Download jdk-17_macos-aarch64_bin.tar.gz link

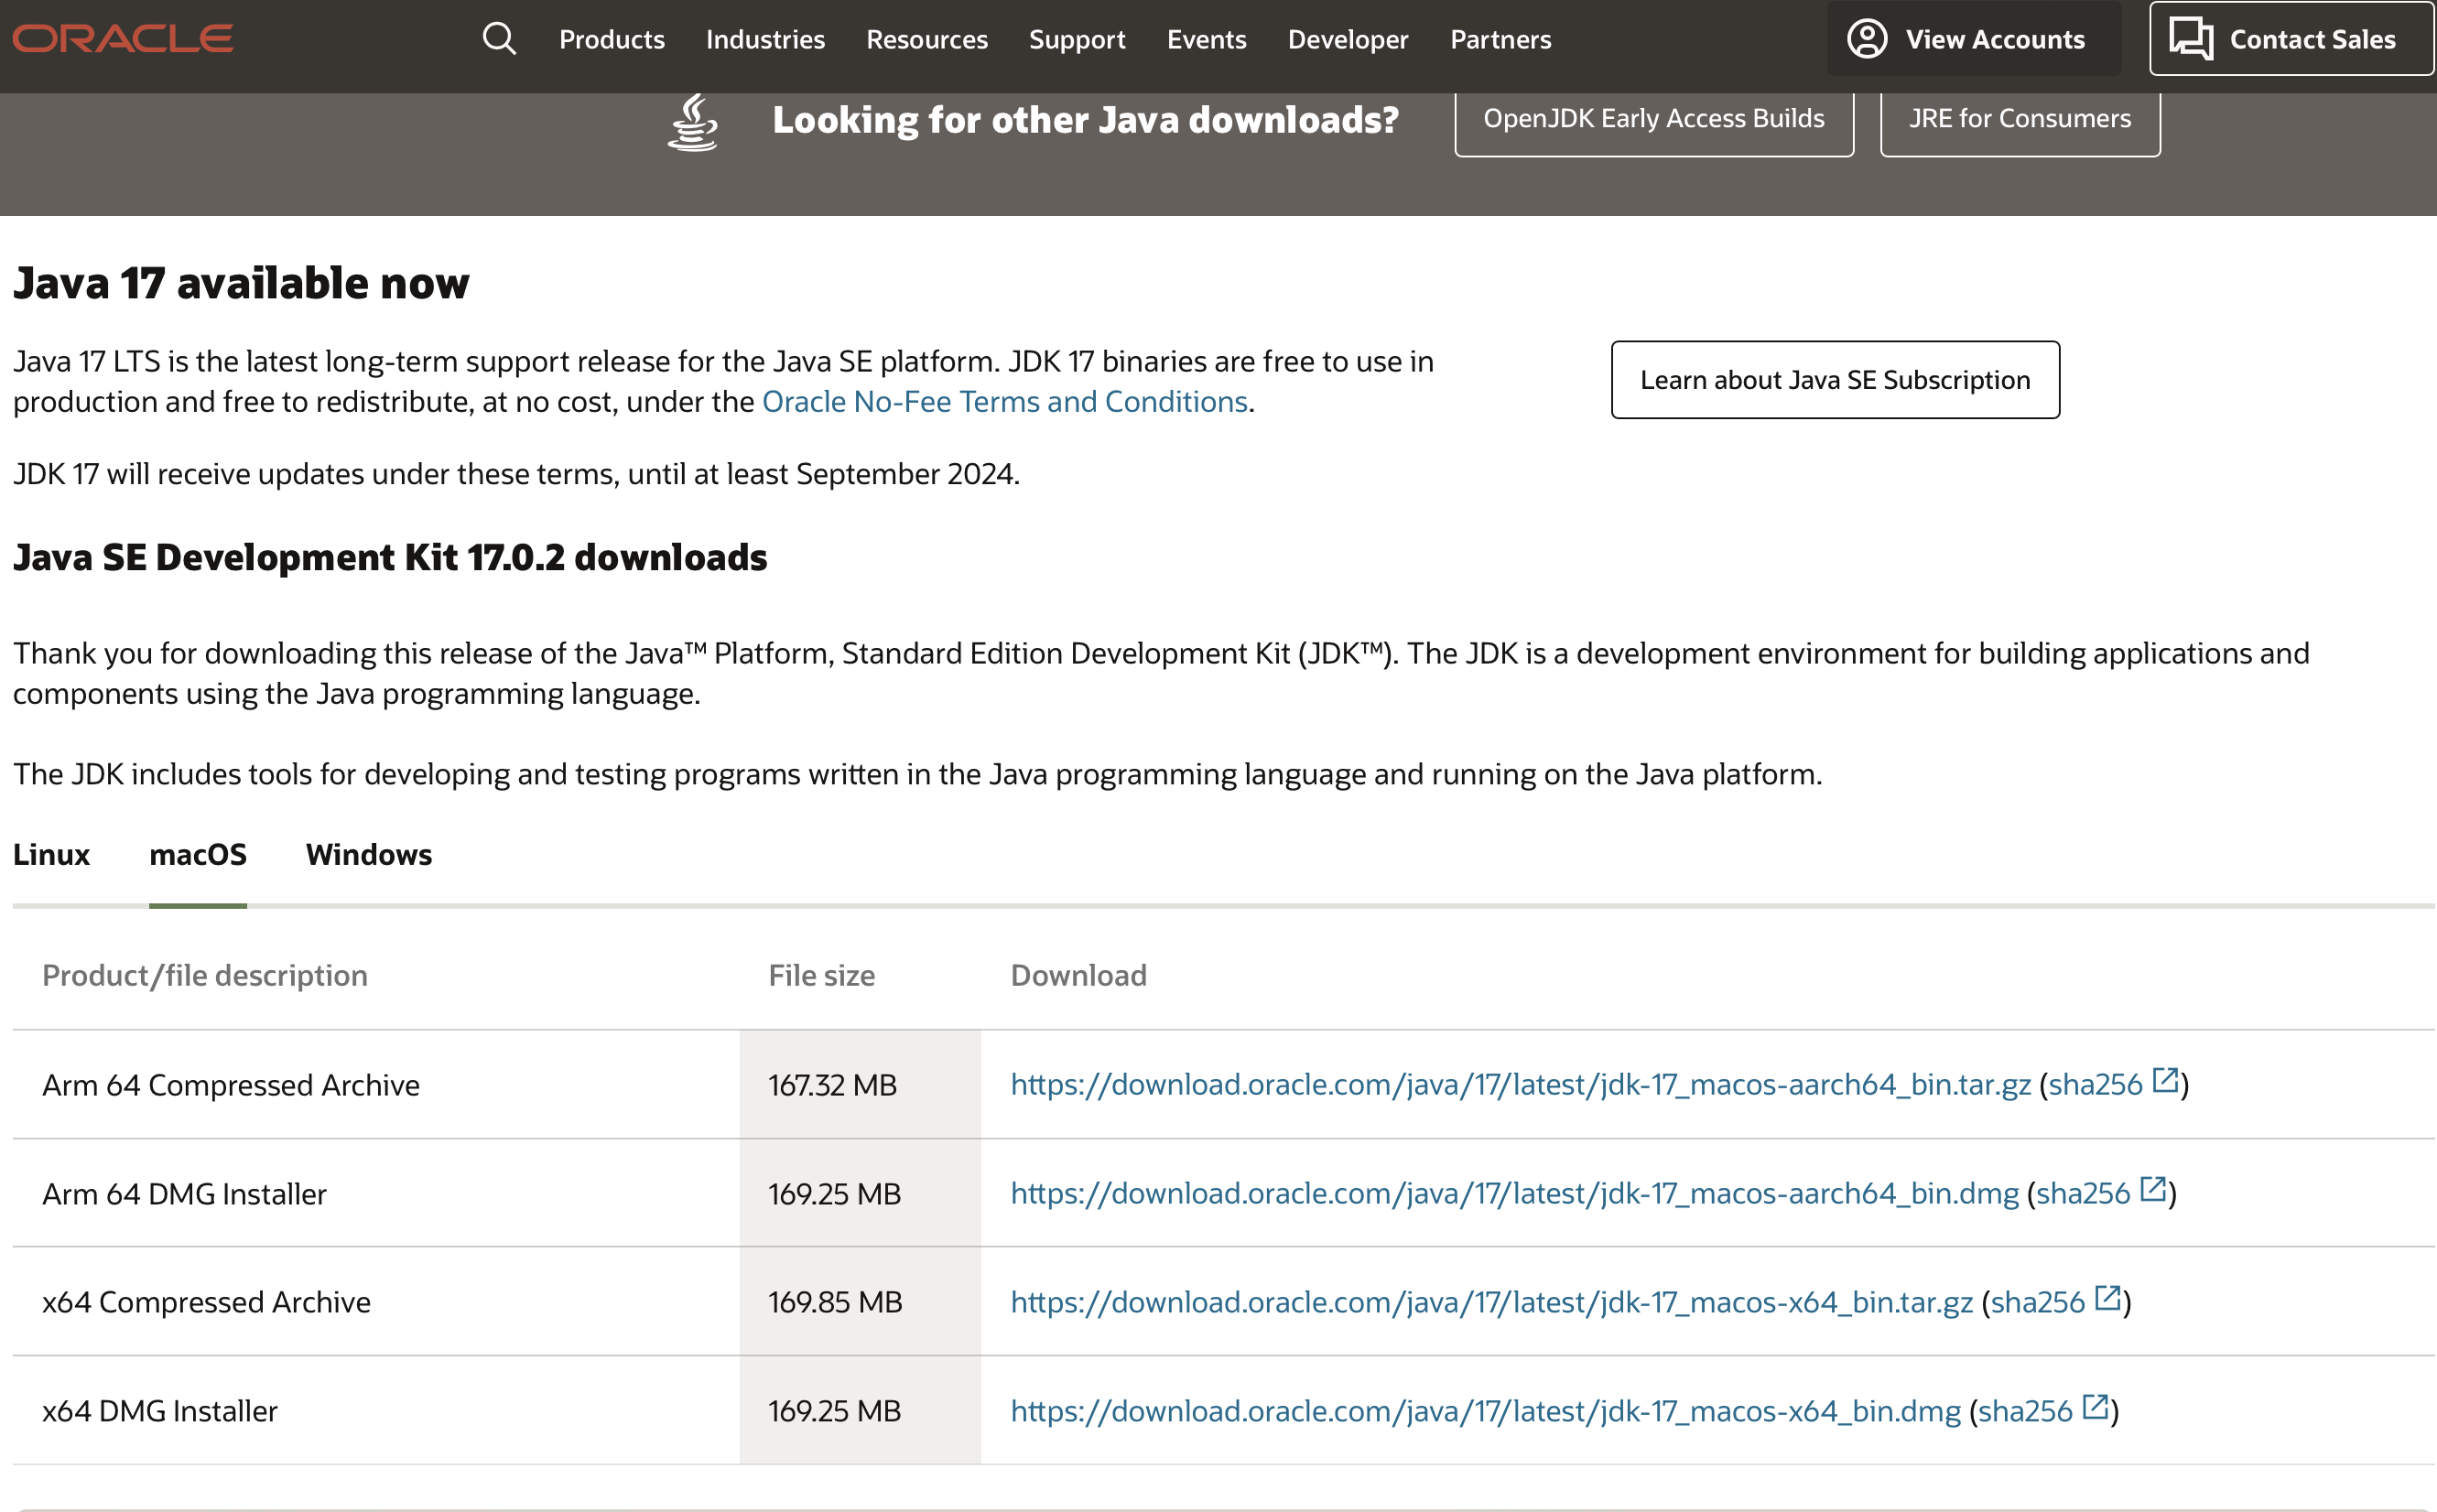tap(1521, 1085)
